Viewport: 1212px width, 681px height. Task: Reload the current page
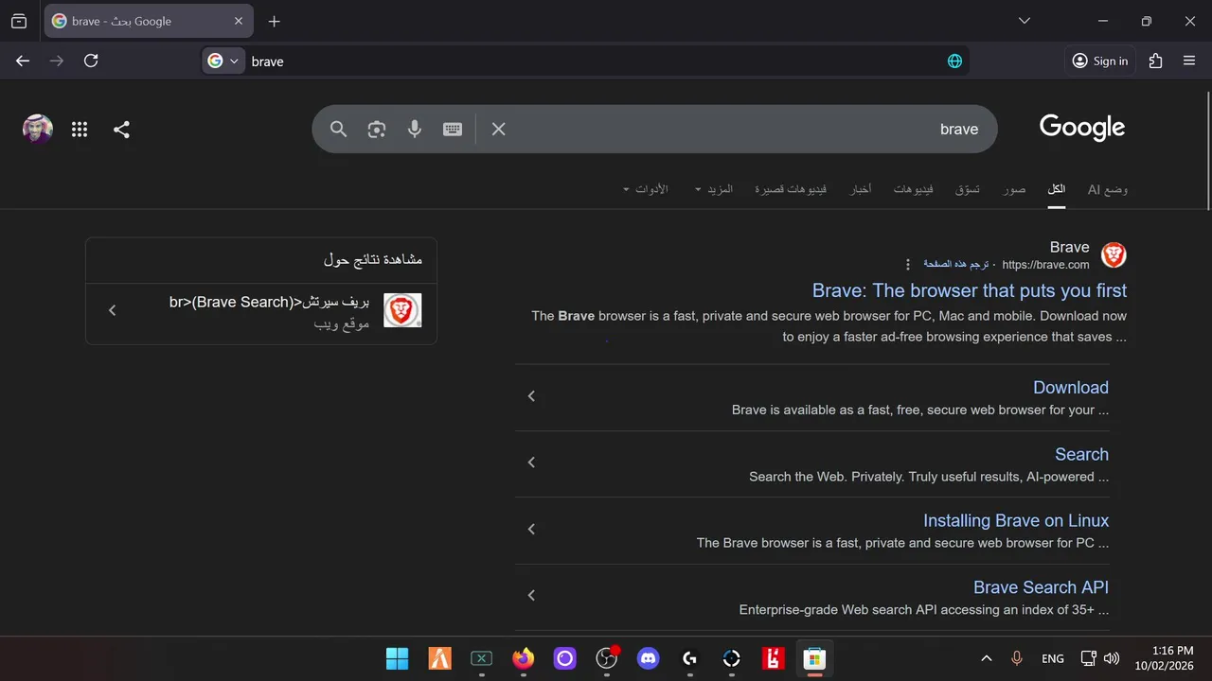(x=91, y=61)
